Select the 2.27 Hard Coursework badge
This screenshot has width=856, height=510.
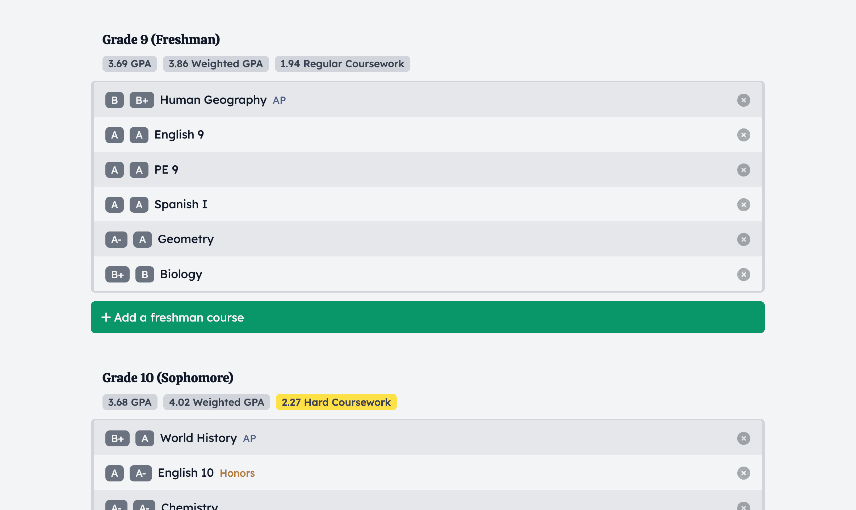pyautogui.click(x=336, y=402)
